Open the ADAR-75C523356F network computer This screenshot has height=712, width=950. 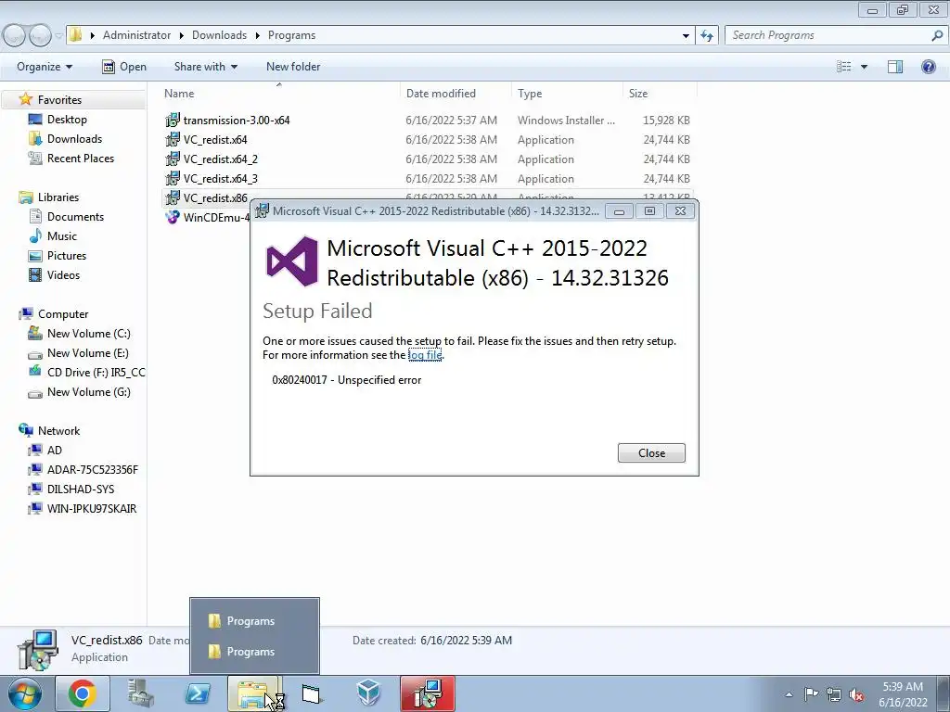point(92,469)
